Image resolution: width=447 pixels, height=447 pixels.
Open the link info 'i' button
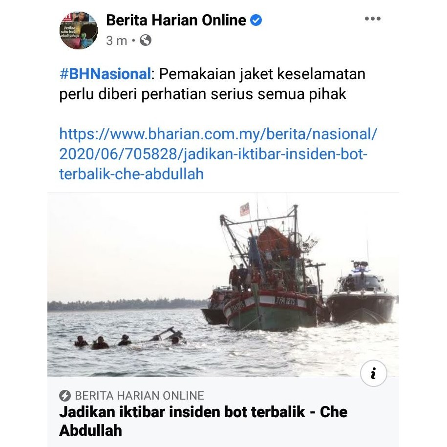click(x=373, y=373)
